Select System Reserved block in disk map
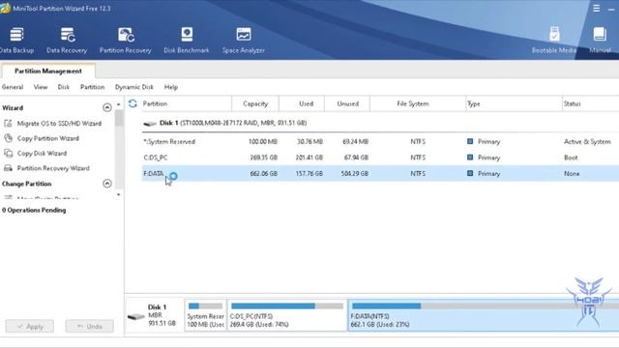Screen dimensions: 619x348 (205, 315)
